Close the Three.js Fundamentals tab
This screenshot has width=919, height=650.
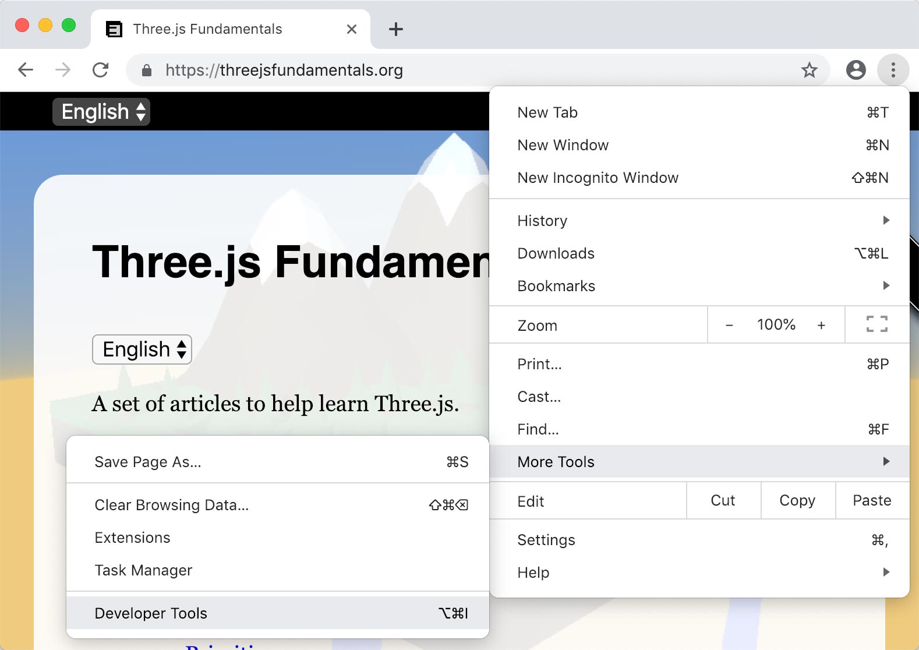coord(352,29)
